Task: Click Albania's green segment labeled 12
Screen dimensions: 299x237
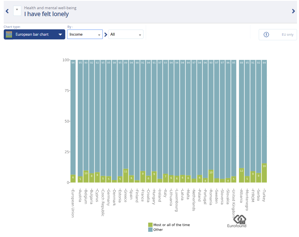Action: click(x=241, y=175)
